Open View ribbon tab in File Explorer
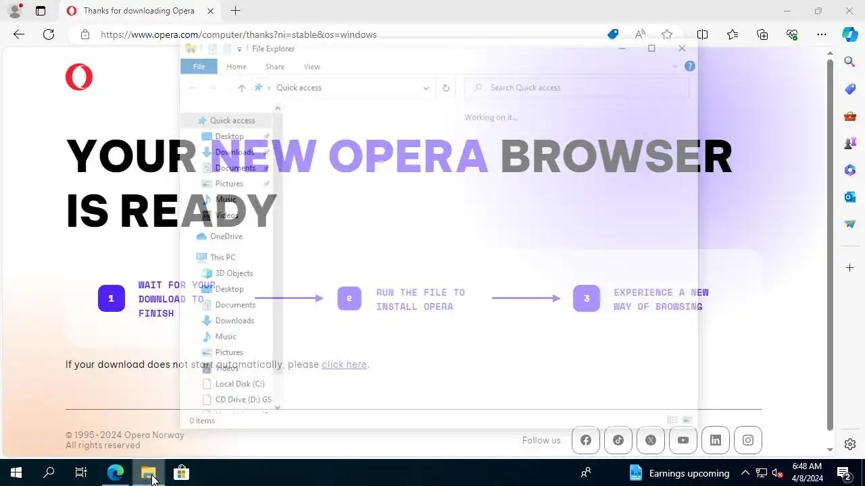The height and width of the screenshot is (486, 865). (x=312, y=66)
